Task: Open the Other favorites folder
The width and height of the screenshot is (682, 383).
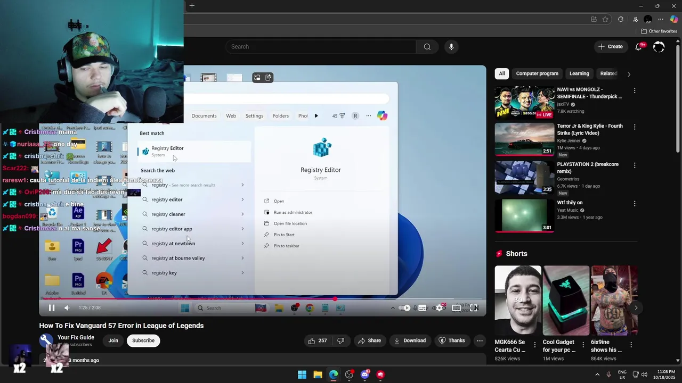Action: click(x=659, y=31)
